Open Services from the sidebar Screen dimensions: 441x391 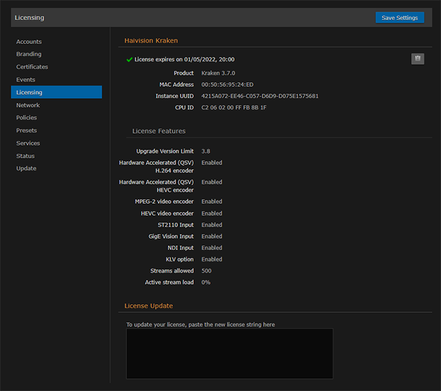click(28, 143)
